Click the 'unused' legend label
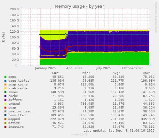Image resolution: width=159 pixels, height=138 pixels. [14, 104]
